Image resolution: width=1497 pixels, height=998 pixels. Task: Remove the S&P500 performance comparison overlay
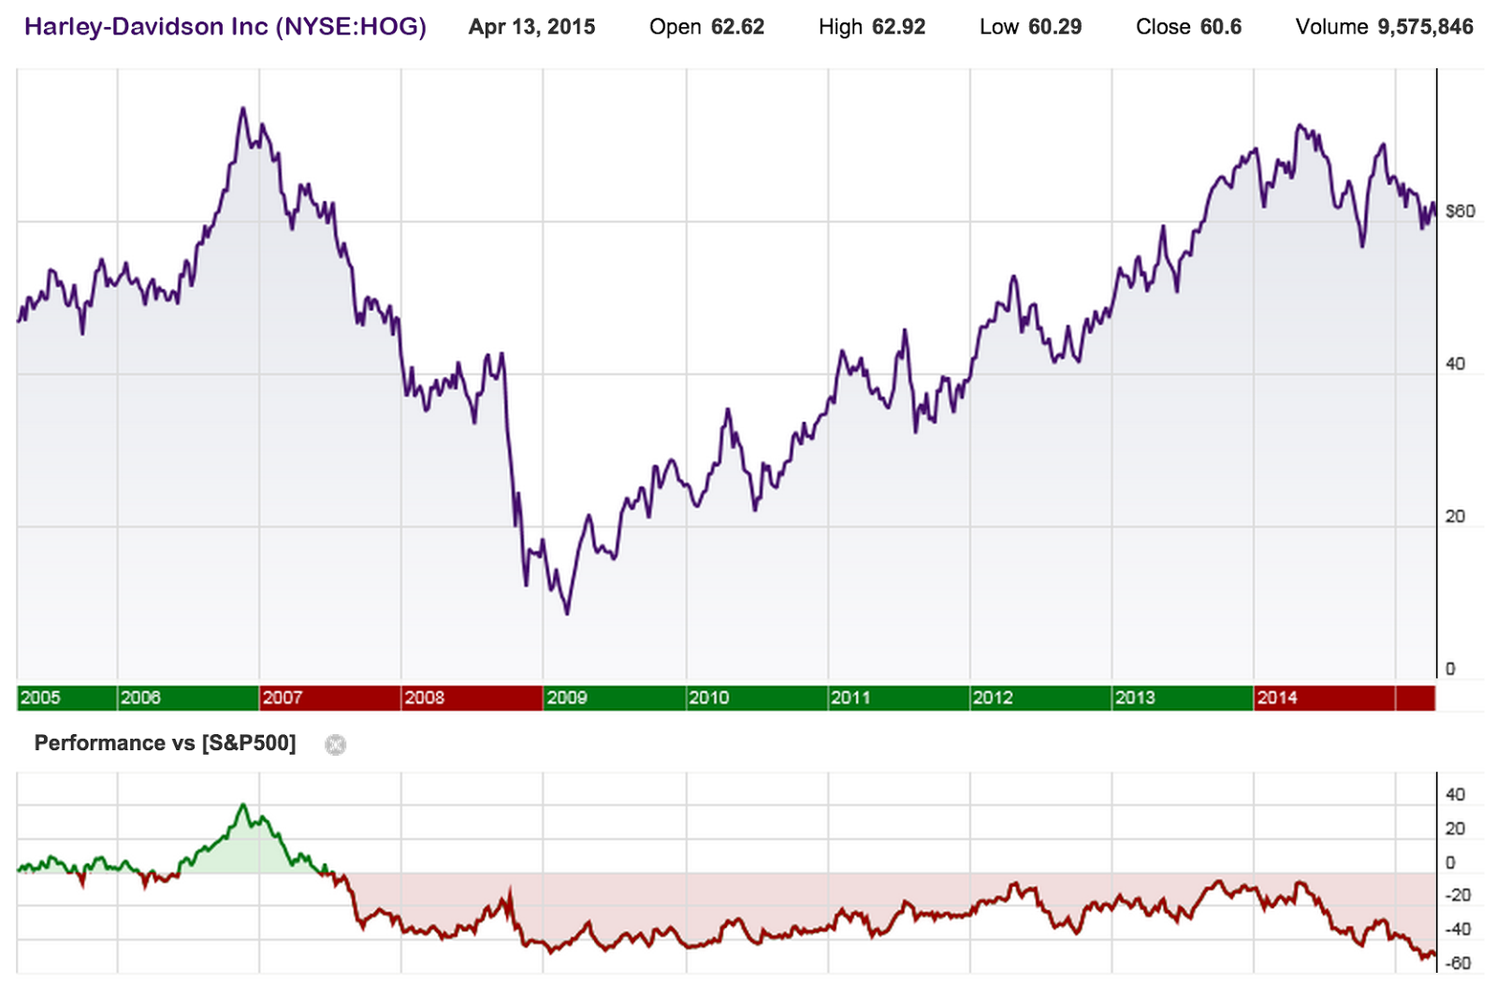tap(337, 745)
